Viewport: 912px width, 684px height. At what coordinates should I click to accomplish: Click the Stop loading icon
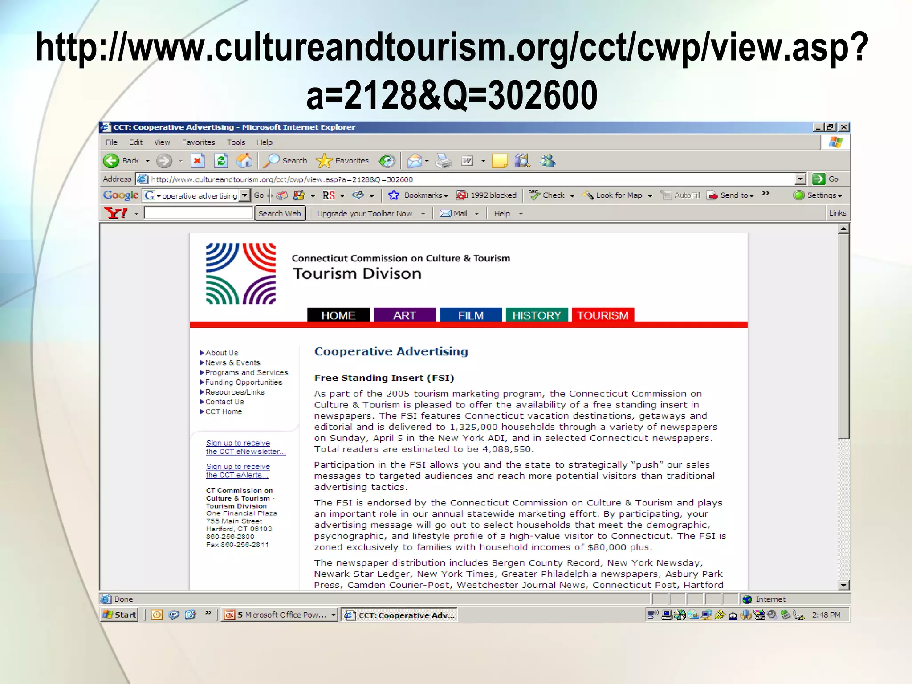197,161
